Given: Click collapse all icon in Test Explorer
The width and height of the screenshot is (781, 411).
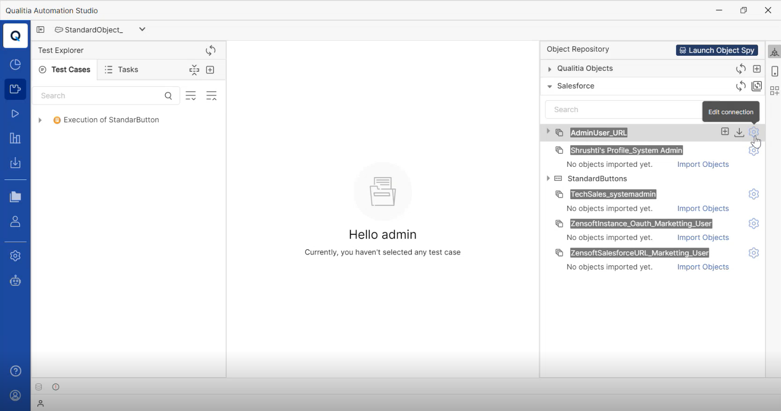Looking at the screenshot, I should [211, 96].
